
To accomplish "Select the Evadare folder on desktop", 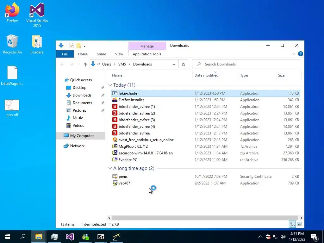I will (37, 44).
